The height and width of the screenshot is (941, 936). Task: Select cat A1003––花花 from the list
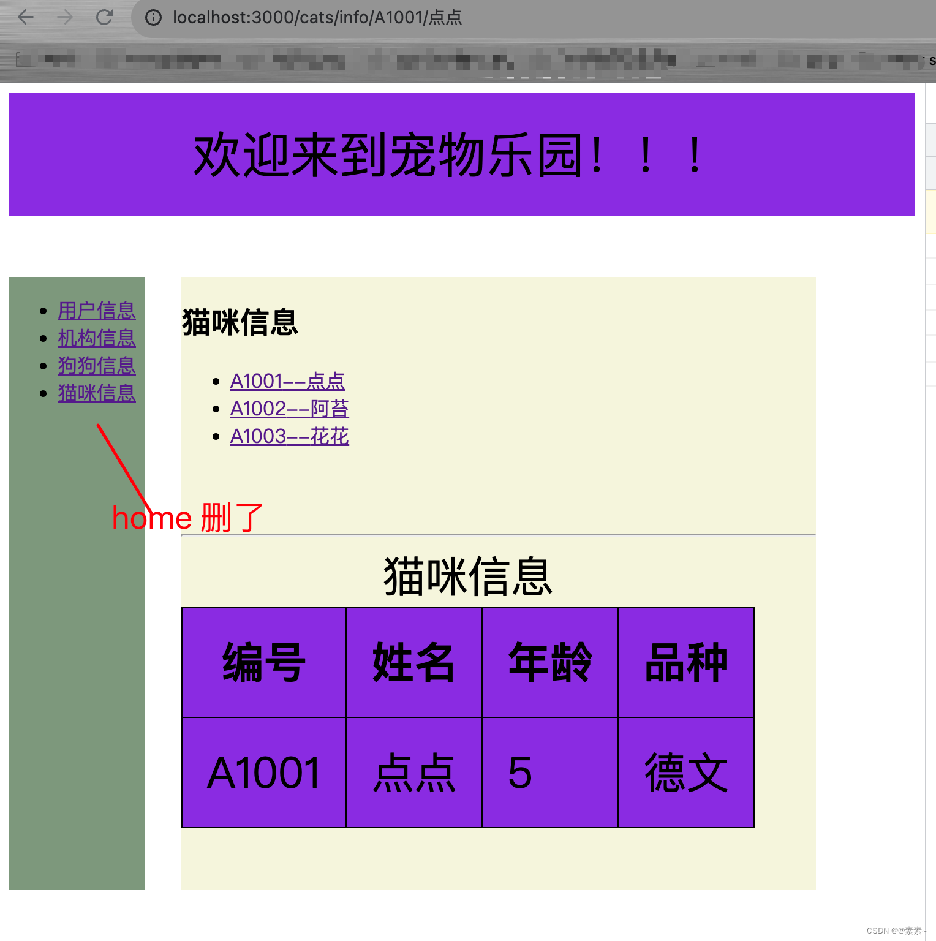click(x=290, y=436)
